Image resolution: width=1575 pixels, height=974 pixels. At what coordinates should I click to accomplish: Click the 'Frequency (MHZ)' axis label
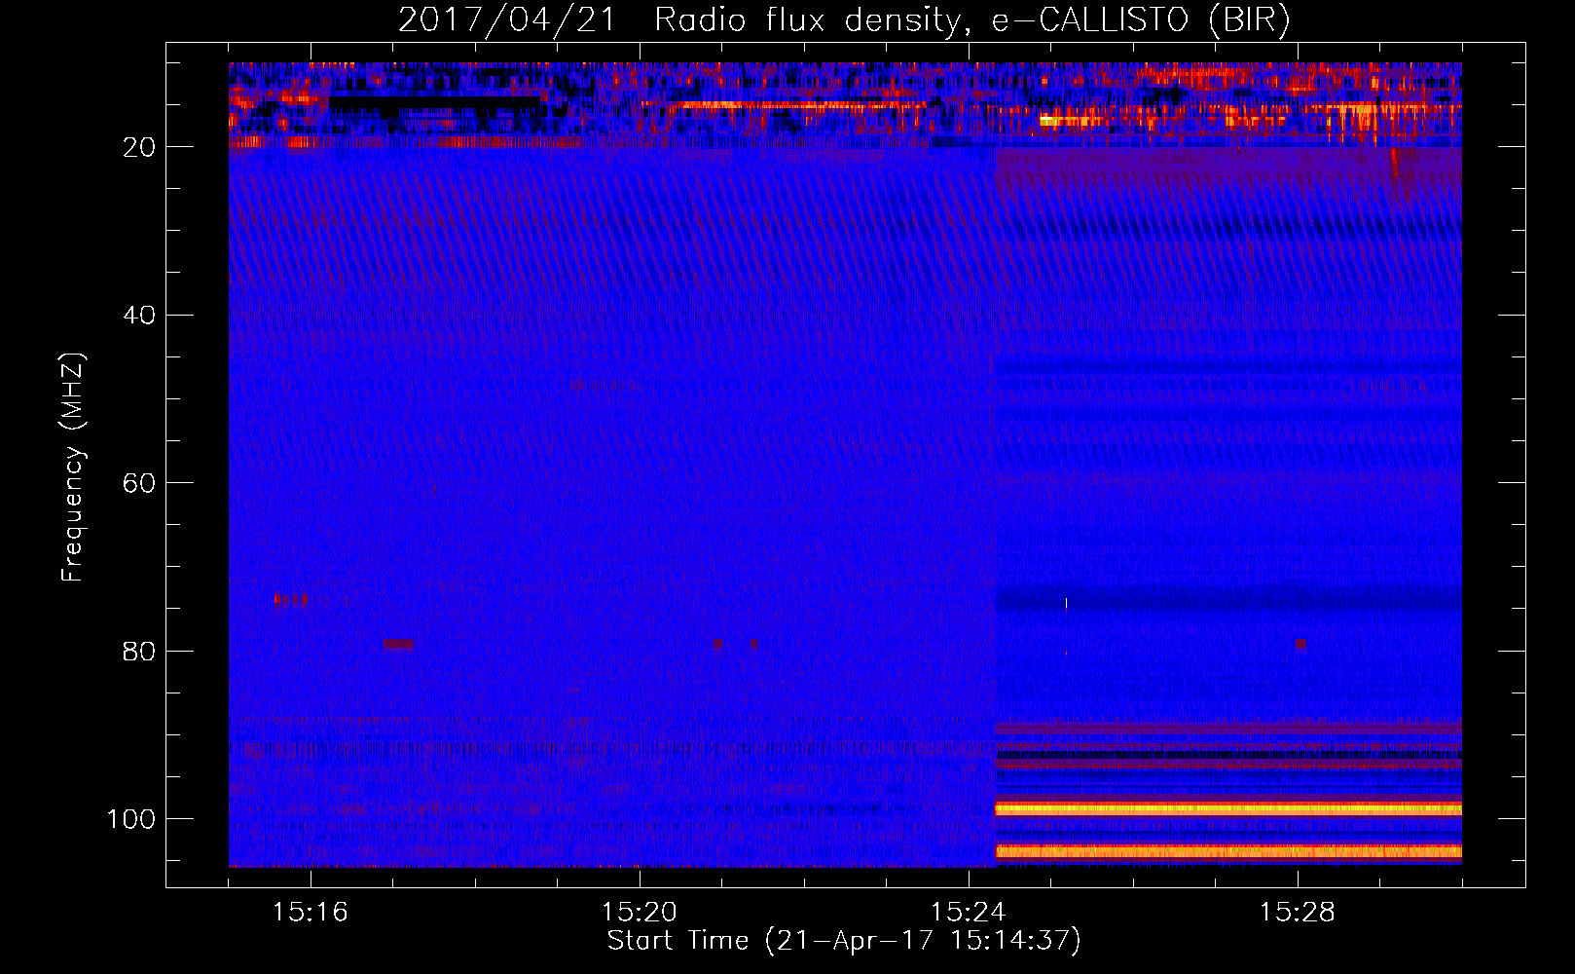click(x=73, y=468)
